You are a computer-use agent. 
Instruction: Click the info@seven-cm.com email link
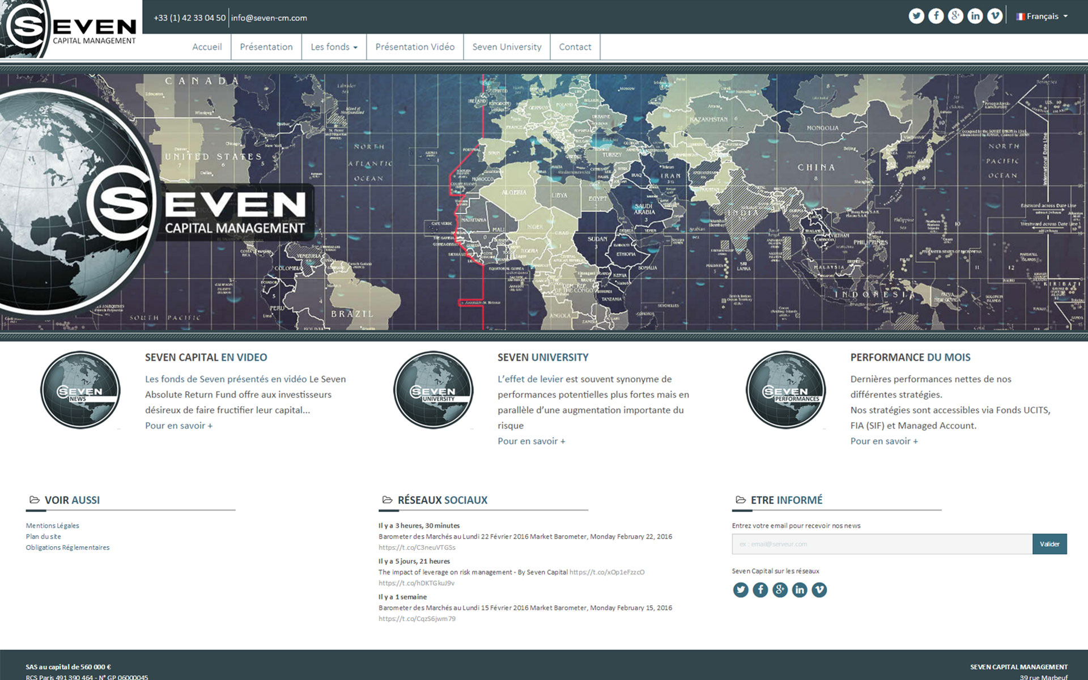point(269,18)
